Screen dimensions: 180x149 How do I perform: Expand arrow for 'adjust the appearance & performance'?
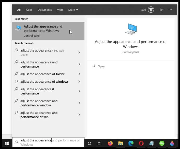(79, 91)
